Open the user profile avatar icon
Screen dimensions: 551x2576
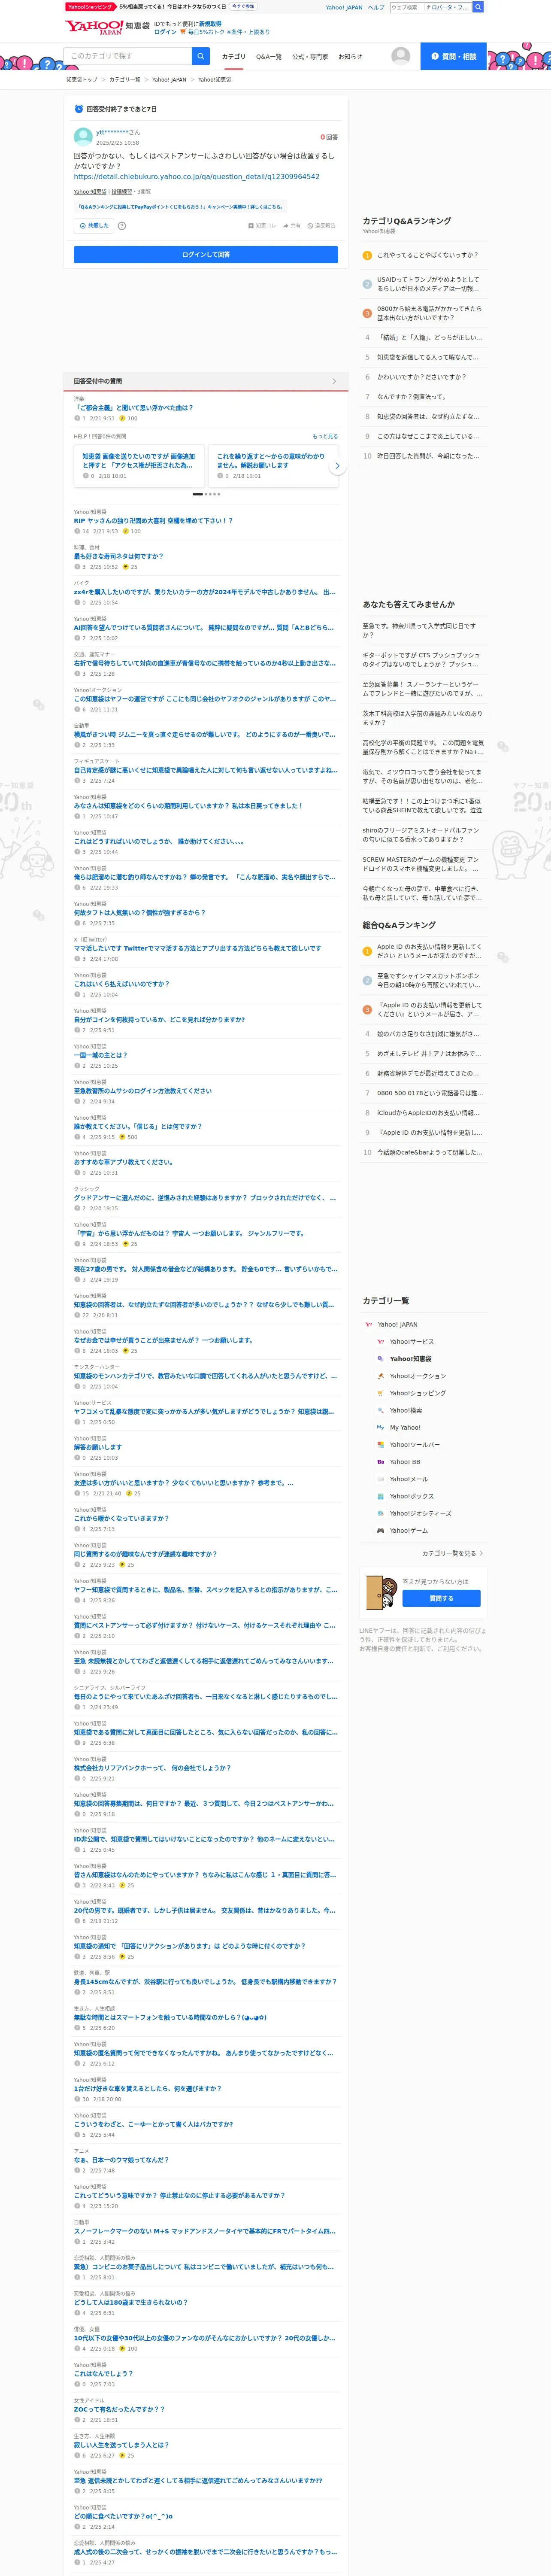(400, 56)
